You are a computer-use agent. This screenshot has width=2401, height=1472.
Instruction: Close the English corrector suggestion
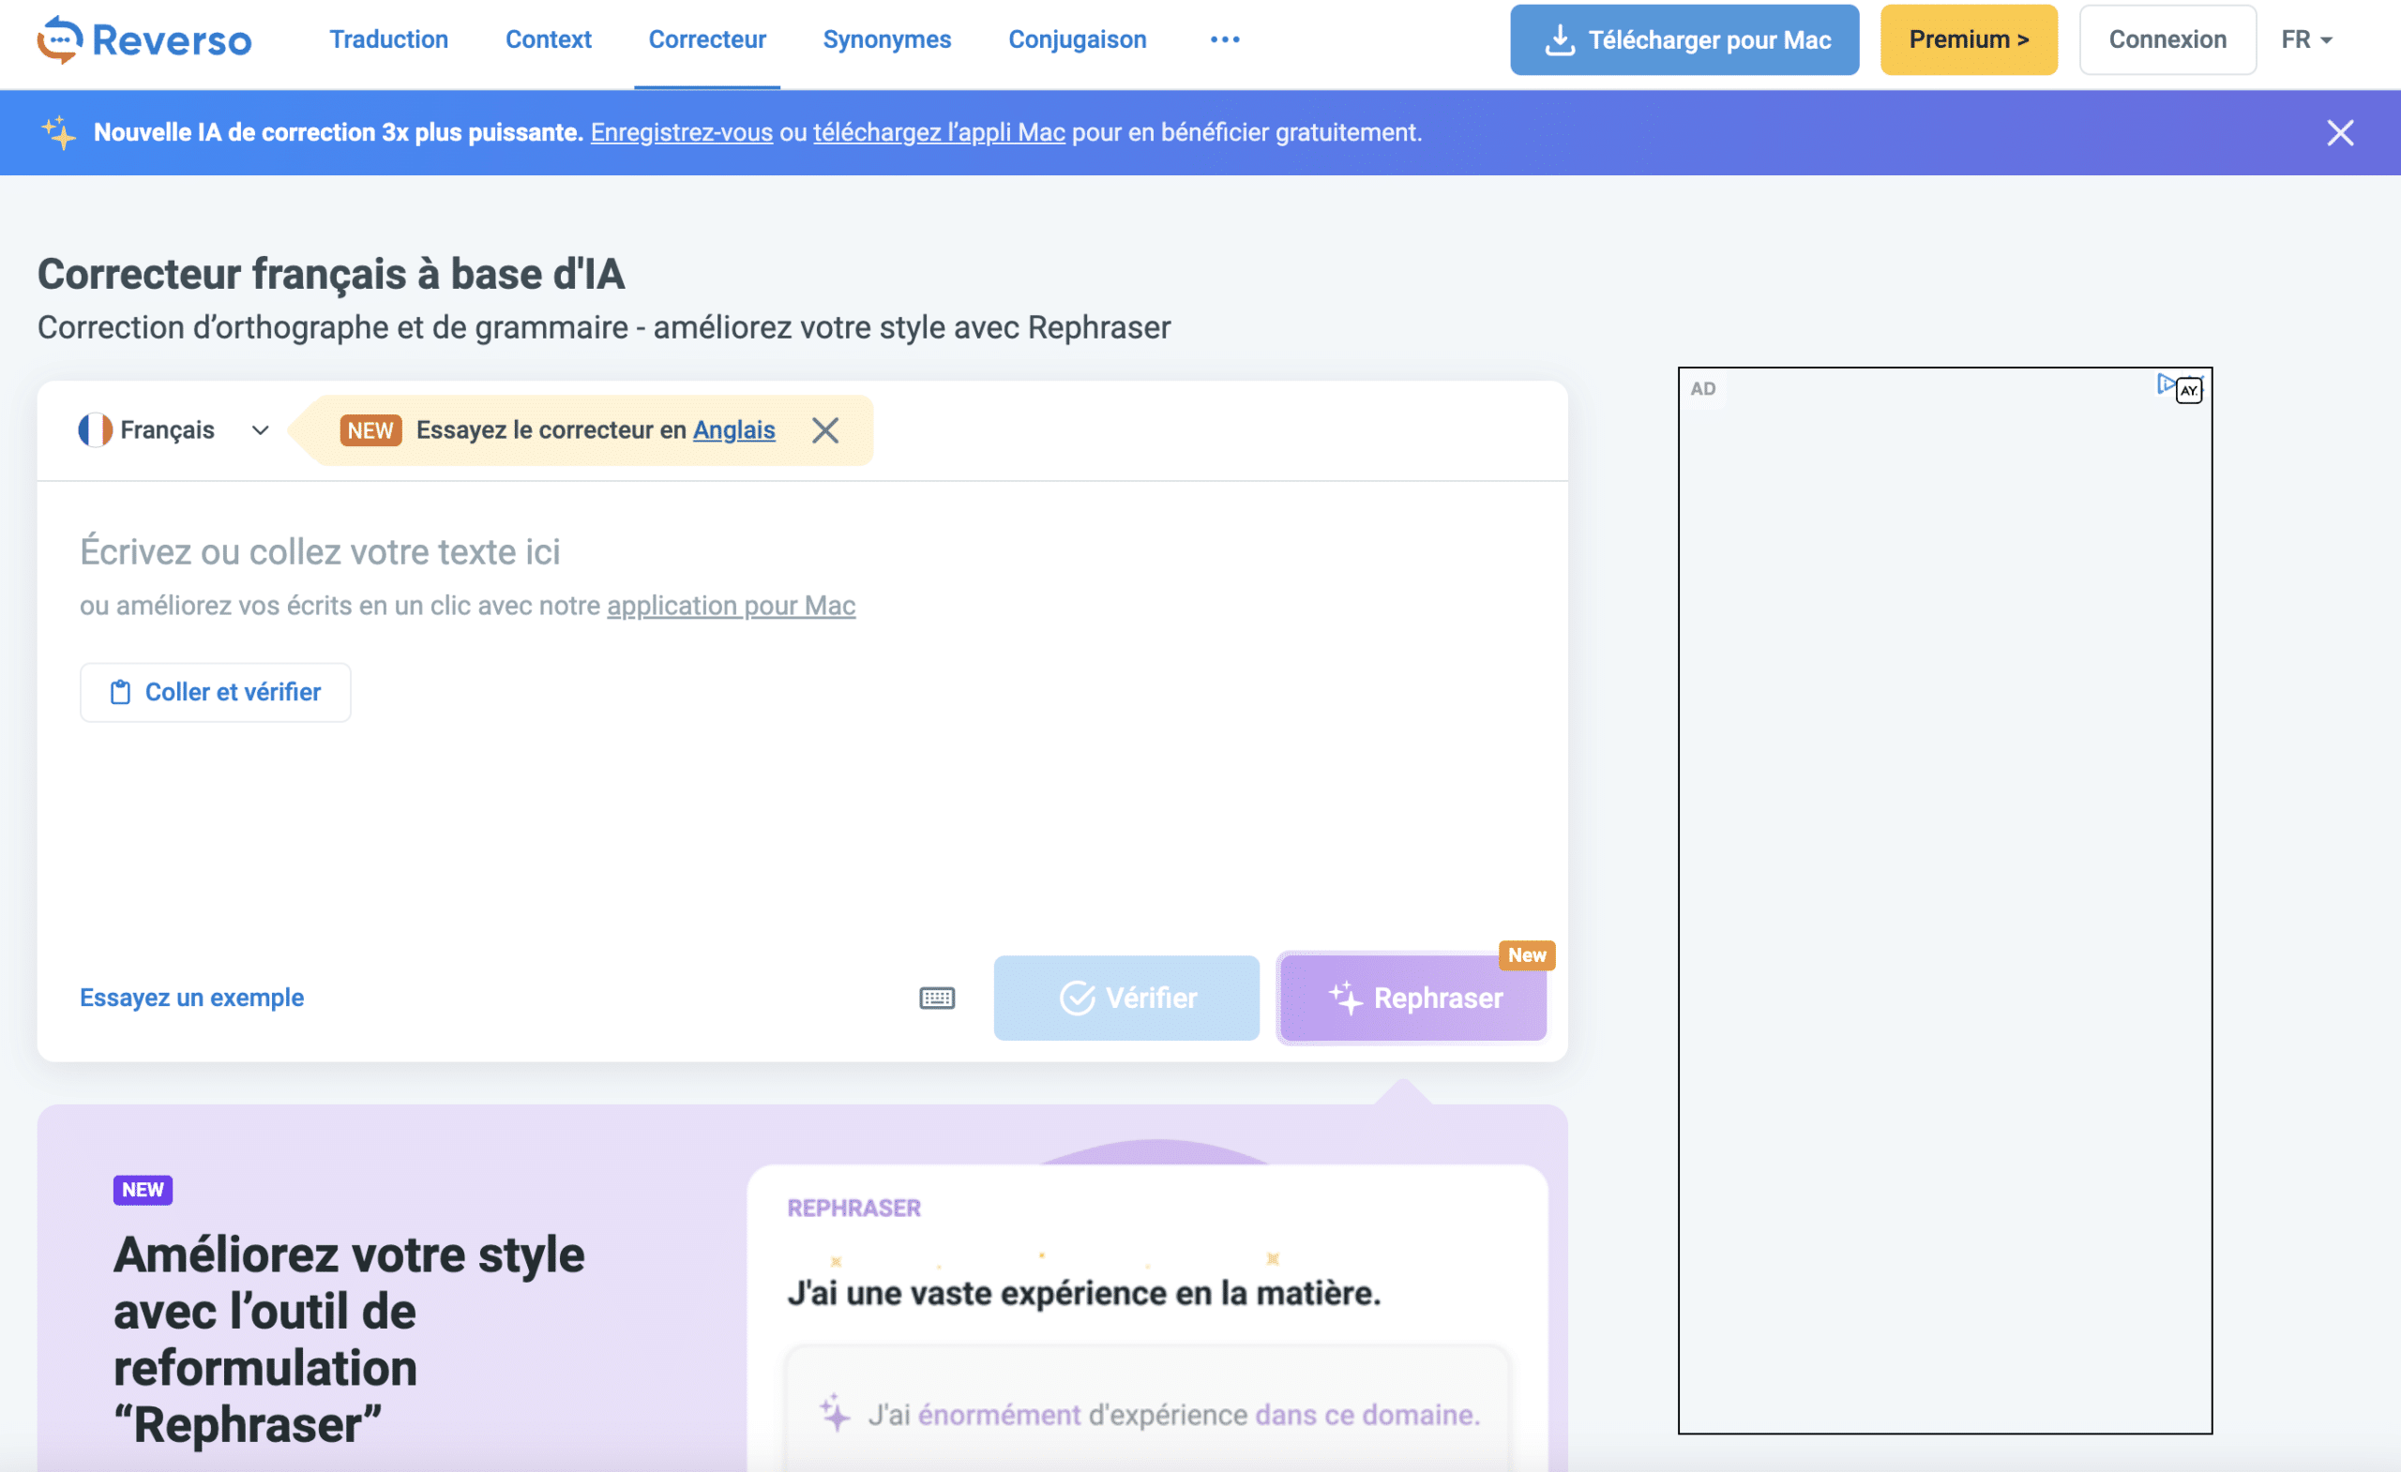pos(824,429)
